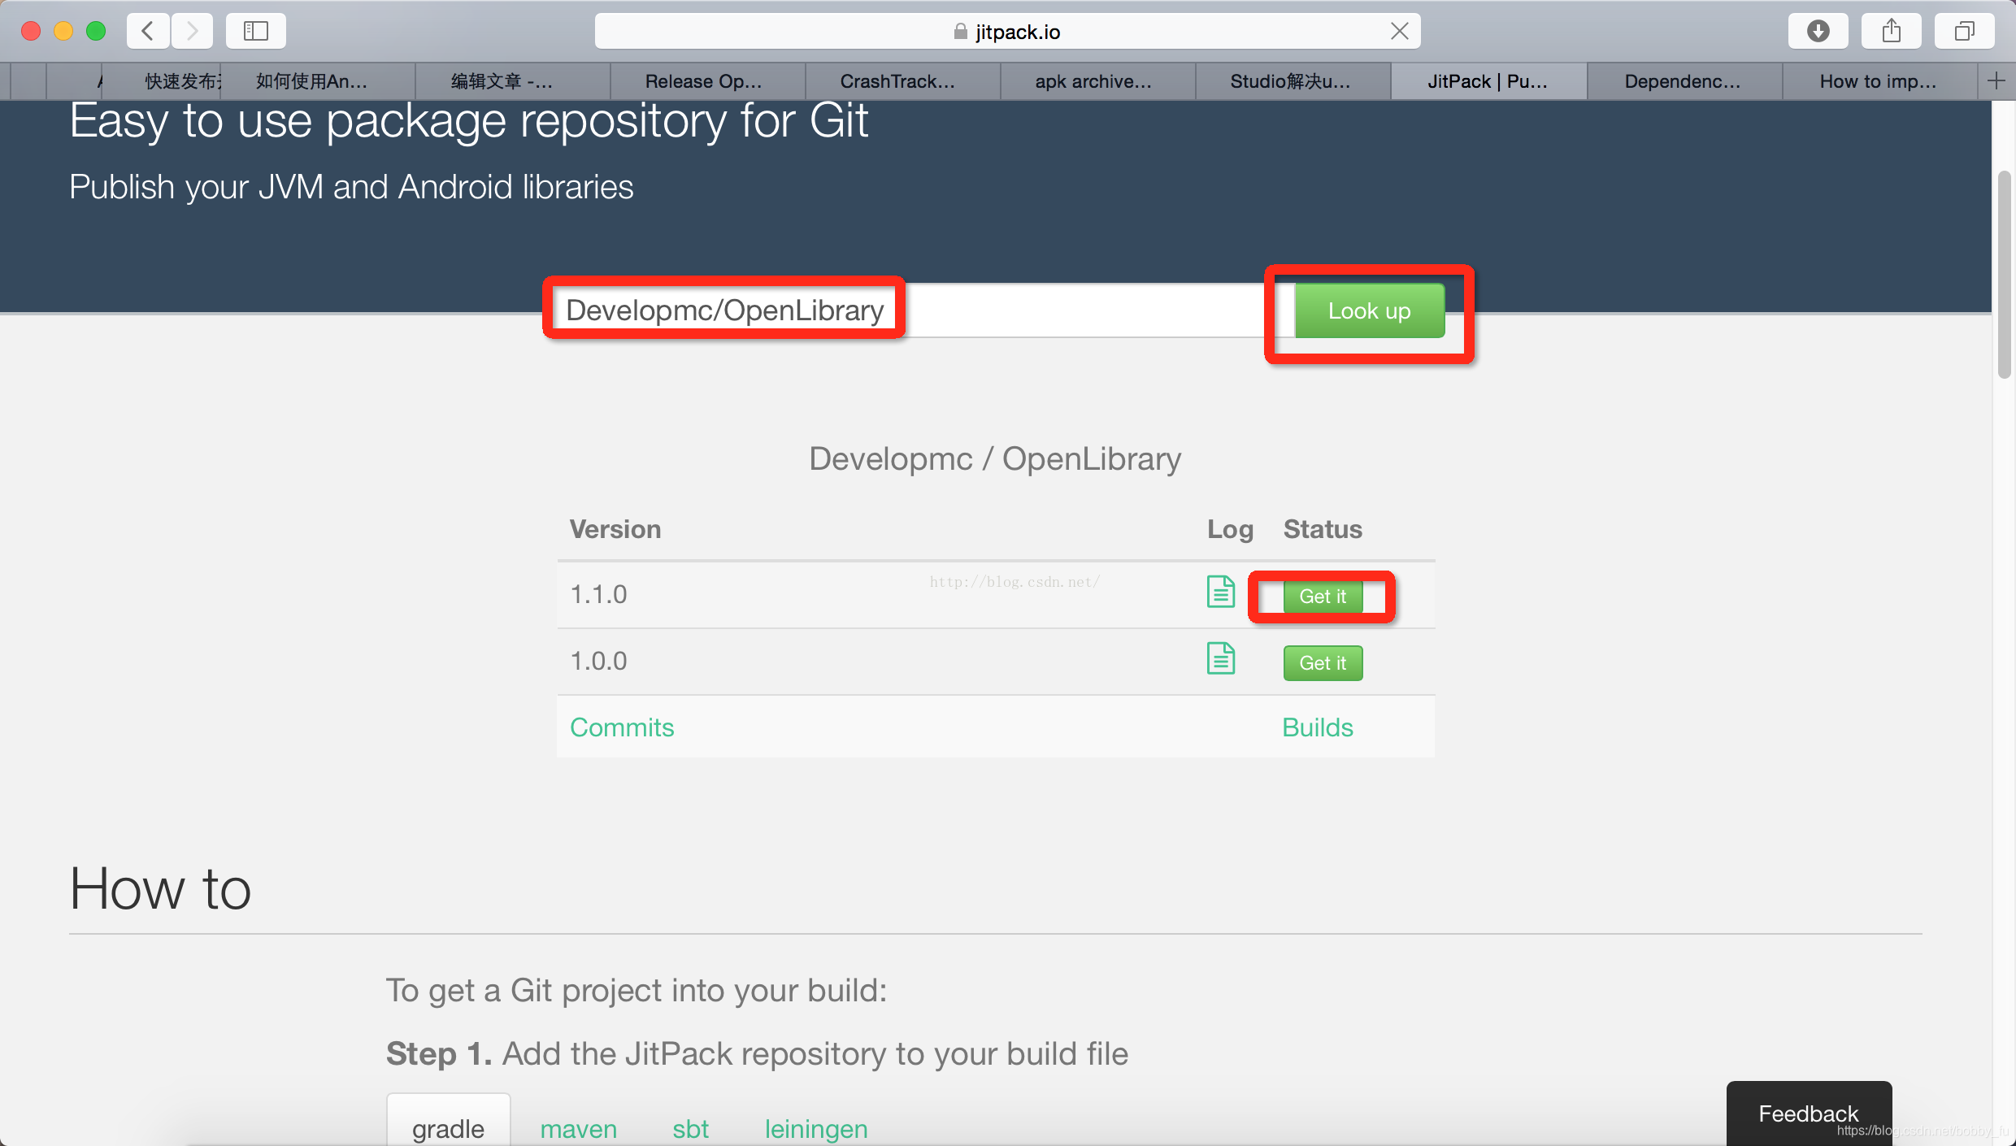Viewport: 2016px width, 1146px height.
Task: Click the Log column header
Action: (x=1230, y=529)
